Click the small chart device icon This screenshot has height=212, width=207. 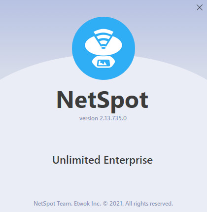coord(103,62)
